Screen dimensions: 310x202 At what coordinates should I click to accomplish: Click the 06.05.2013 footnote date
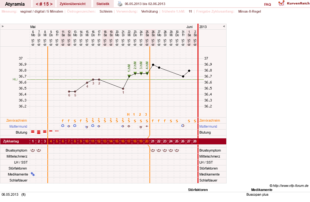10,194
